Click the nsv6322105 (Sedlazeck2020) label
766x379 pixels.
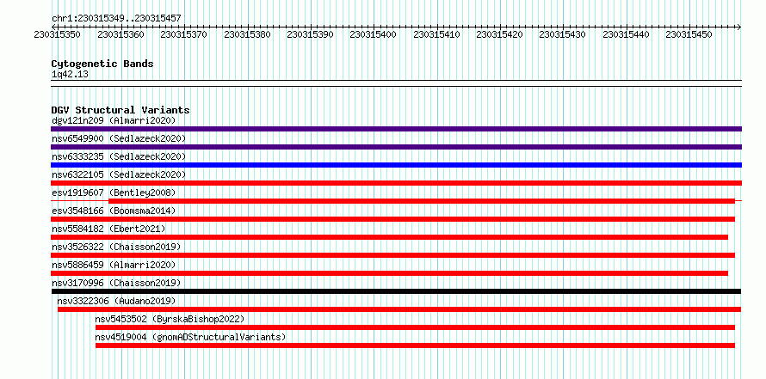(x=119, y=174)
